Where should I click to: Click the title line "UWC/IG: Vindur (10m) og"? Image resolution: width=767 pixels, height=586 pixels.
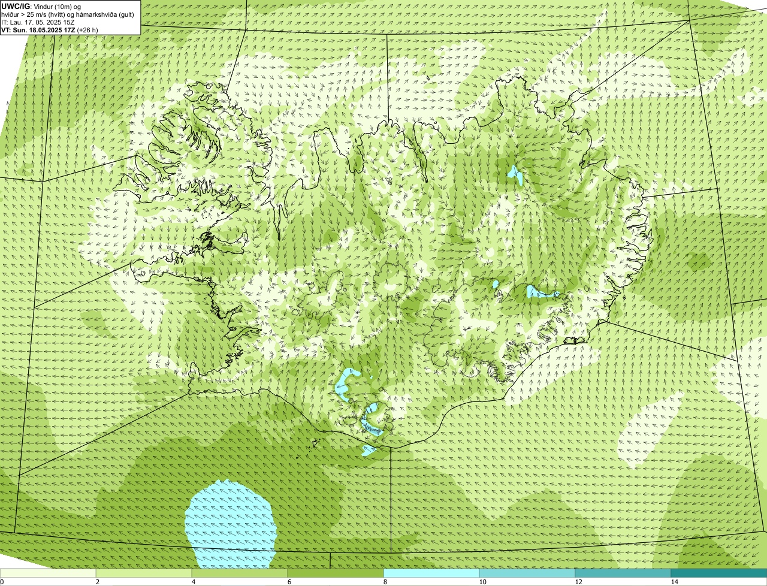41,6
